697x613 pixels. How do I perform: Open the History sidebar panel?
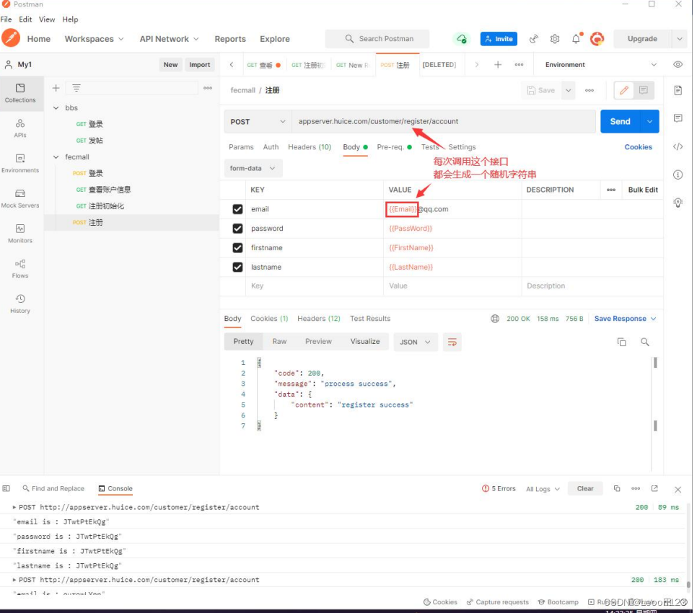pos(20,304)
